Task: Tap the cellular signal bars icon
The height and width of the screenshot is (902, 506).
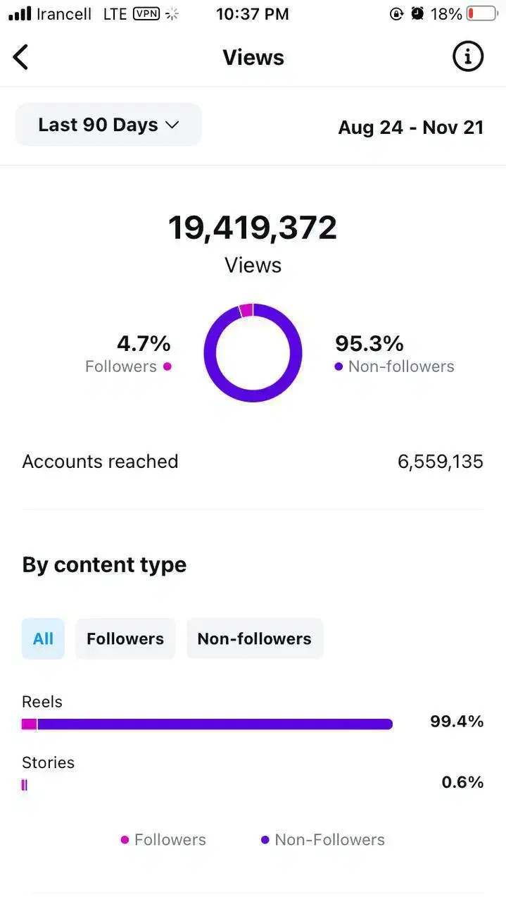Action: click(x=20, y=14)
